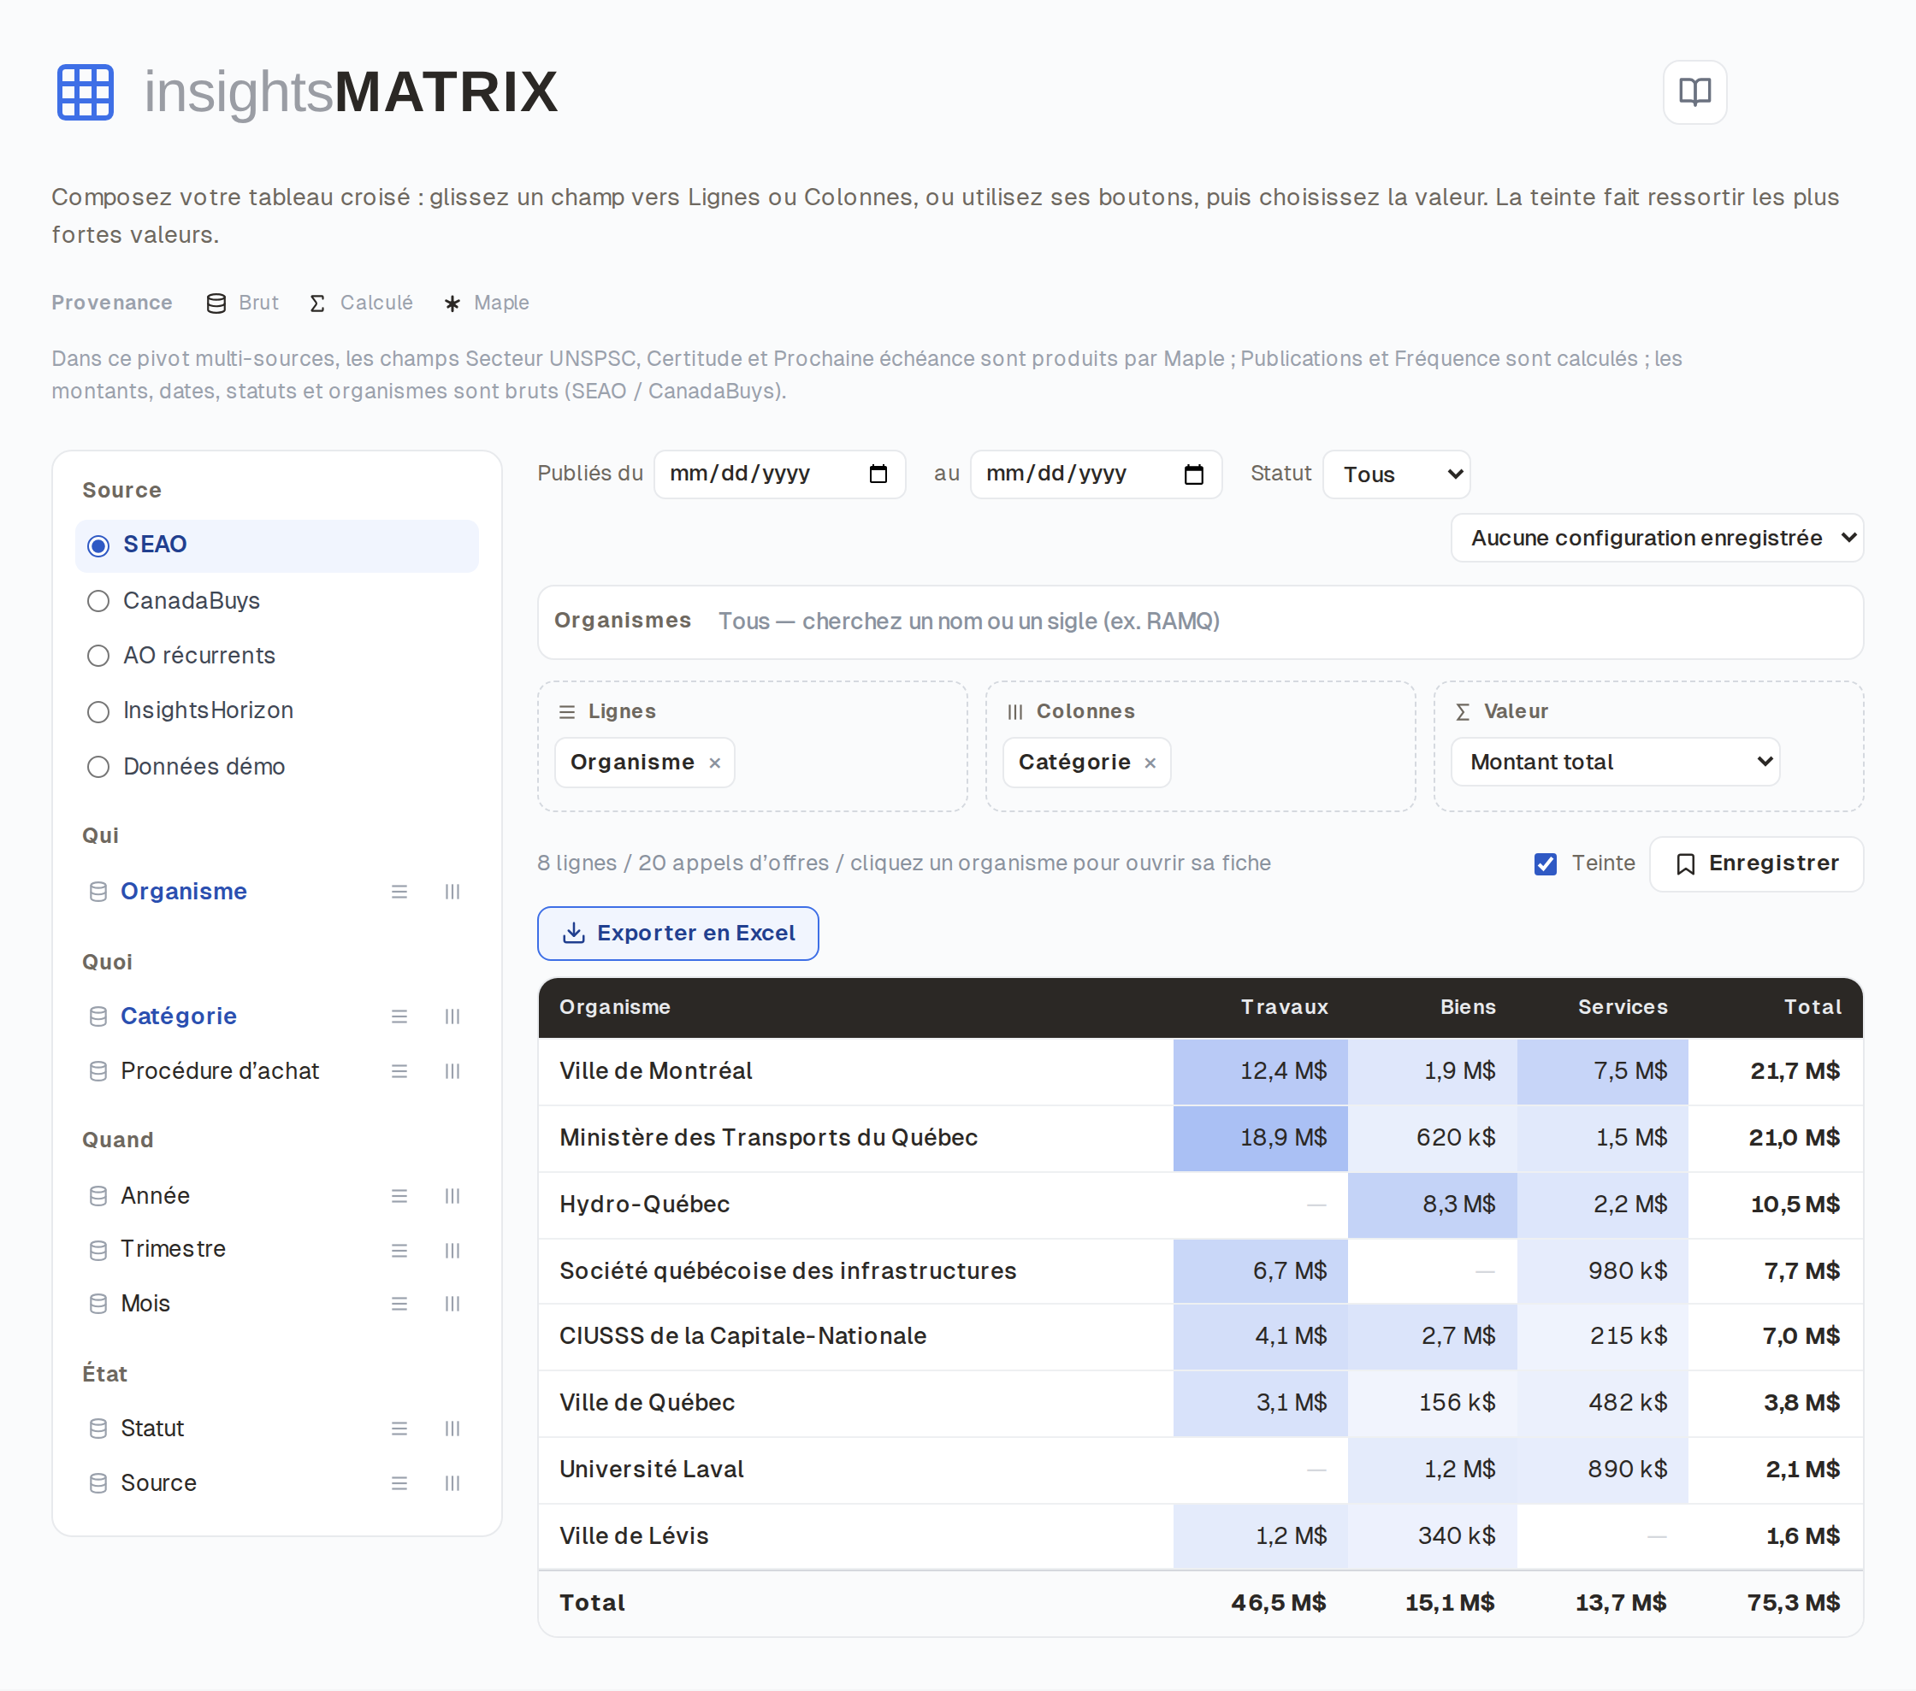The image size is (1916, 1691).
Task: Click the 8,3 M$ Biens cell
Action: tap(1433, 1204)
